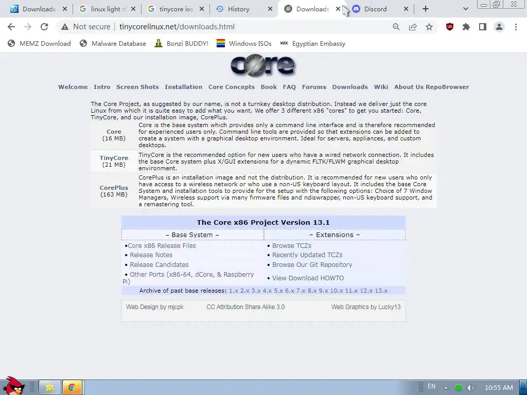This screenshot has height=395, width=527.
Task: Open Windows ISOs bookmark
Action: pos(244,43)
